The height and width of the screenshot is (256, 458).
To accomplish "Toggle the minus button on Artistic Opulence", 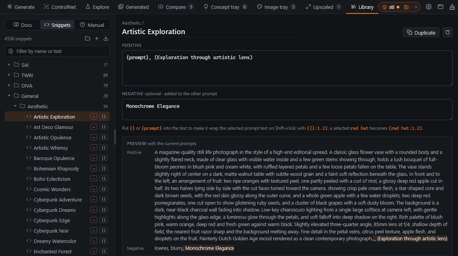I will point(94,137).
